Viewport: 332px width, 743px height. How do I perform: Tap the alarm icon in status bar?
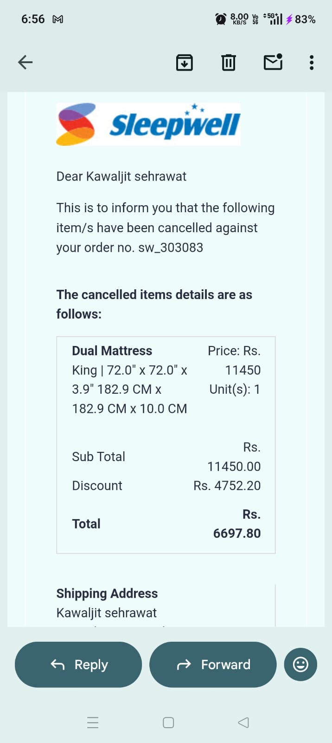pos(221,19)
